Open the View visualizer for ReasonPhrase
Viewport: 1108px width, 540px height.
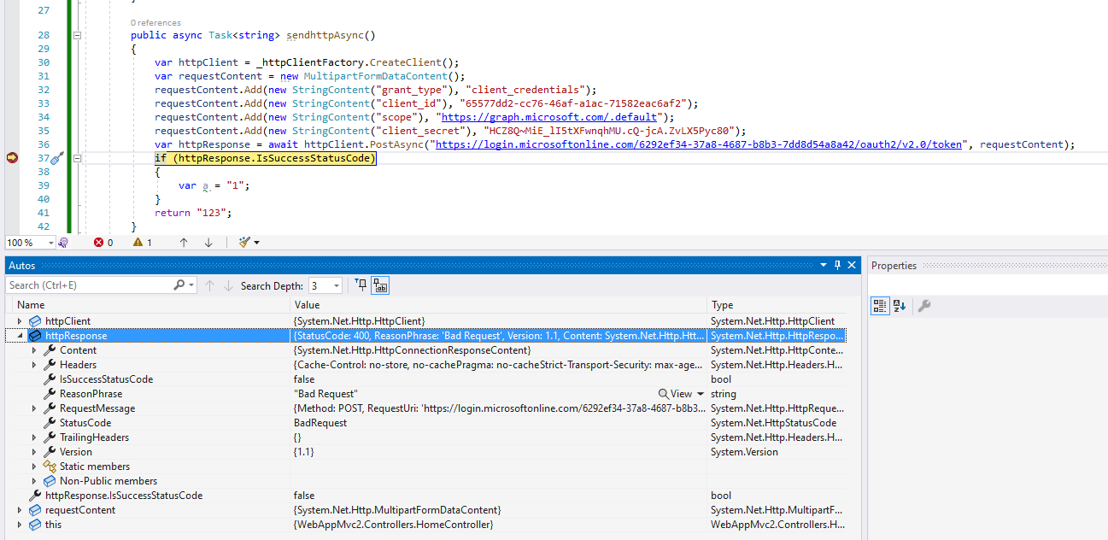pos(675,394)
